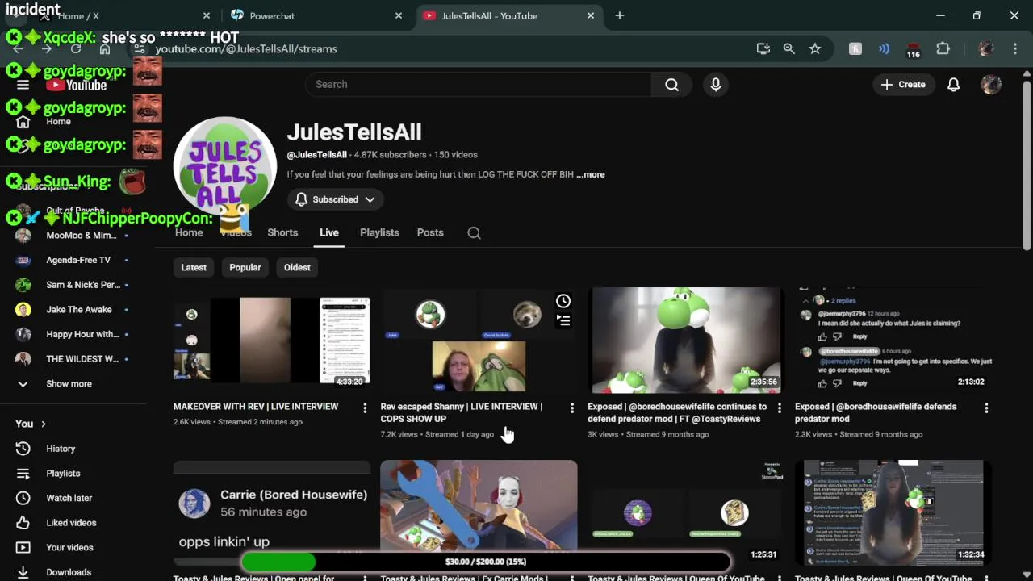Open 2:35:56 Yoshi video thumbnail

(686, 341)
